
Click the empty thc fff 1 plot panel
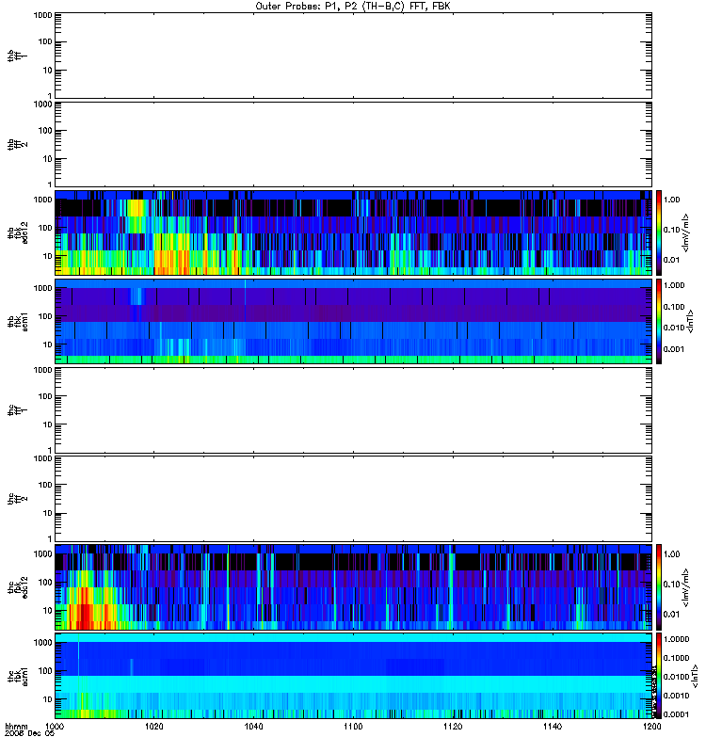coord(353,410)
